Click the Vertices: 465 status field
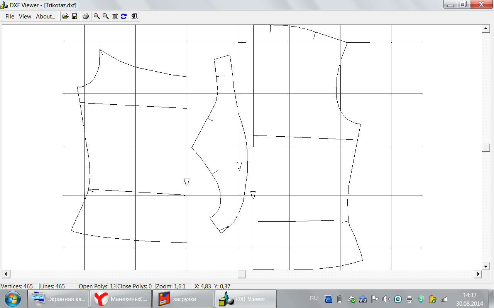Screen dimensions: 494x308 [19, 286]
